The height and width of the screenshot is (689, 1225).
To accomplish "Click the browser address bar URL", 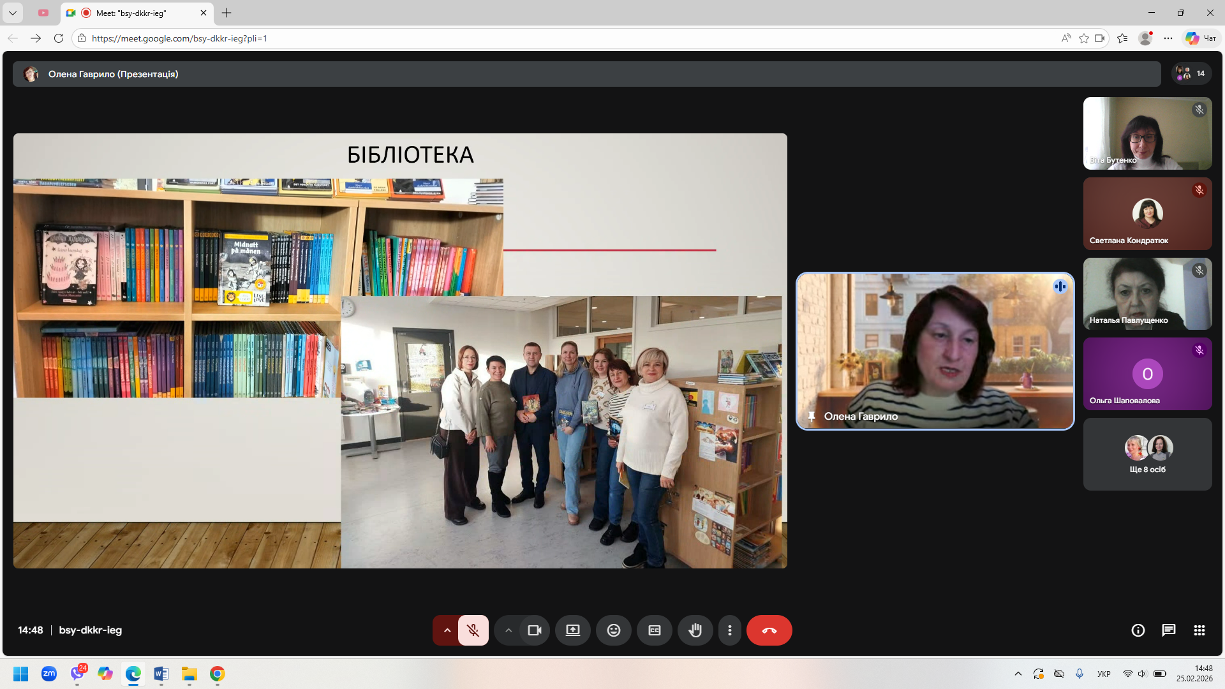I will pos(179,38).
